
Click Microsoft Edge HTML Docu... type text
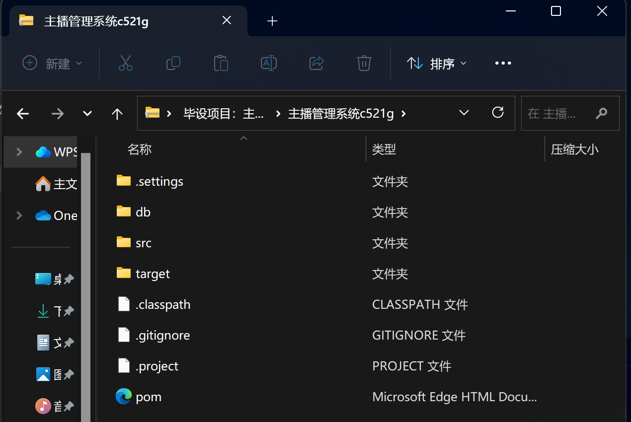(x=455, y=397)
